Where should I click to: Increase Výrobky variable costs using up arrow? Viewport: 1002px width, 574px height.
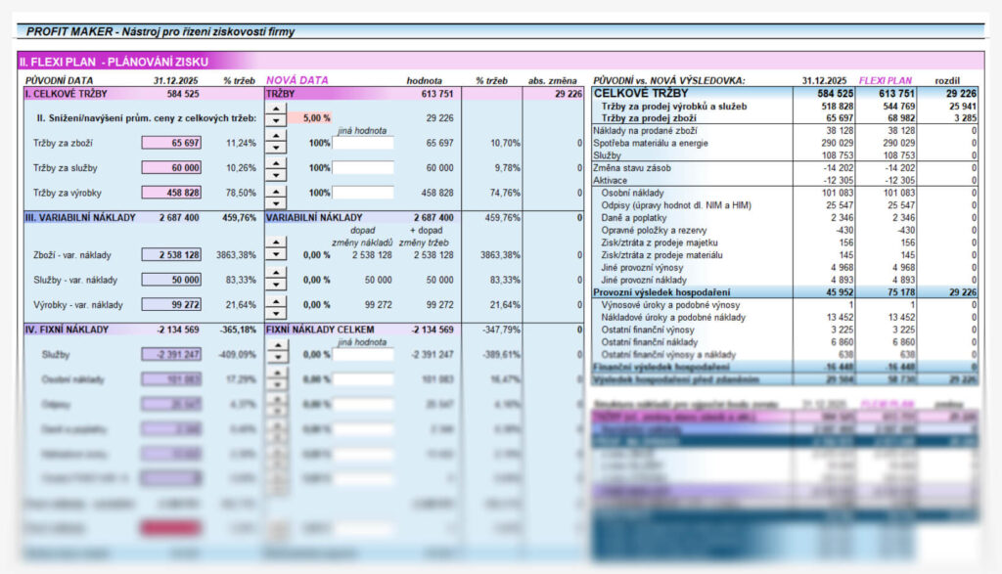275,300
